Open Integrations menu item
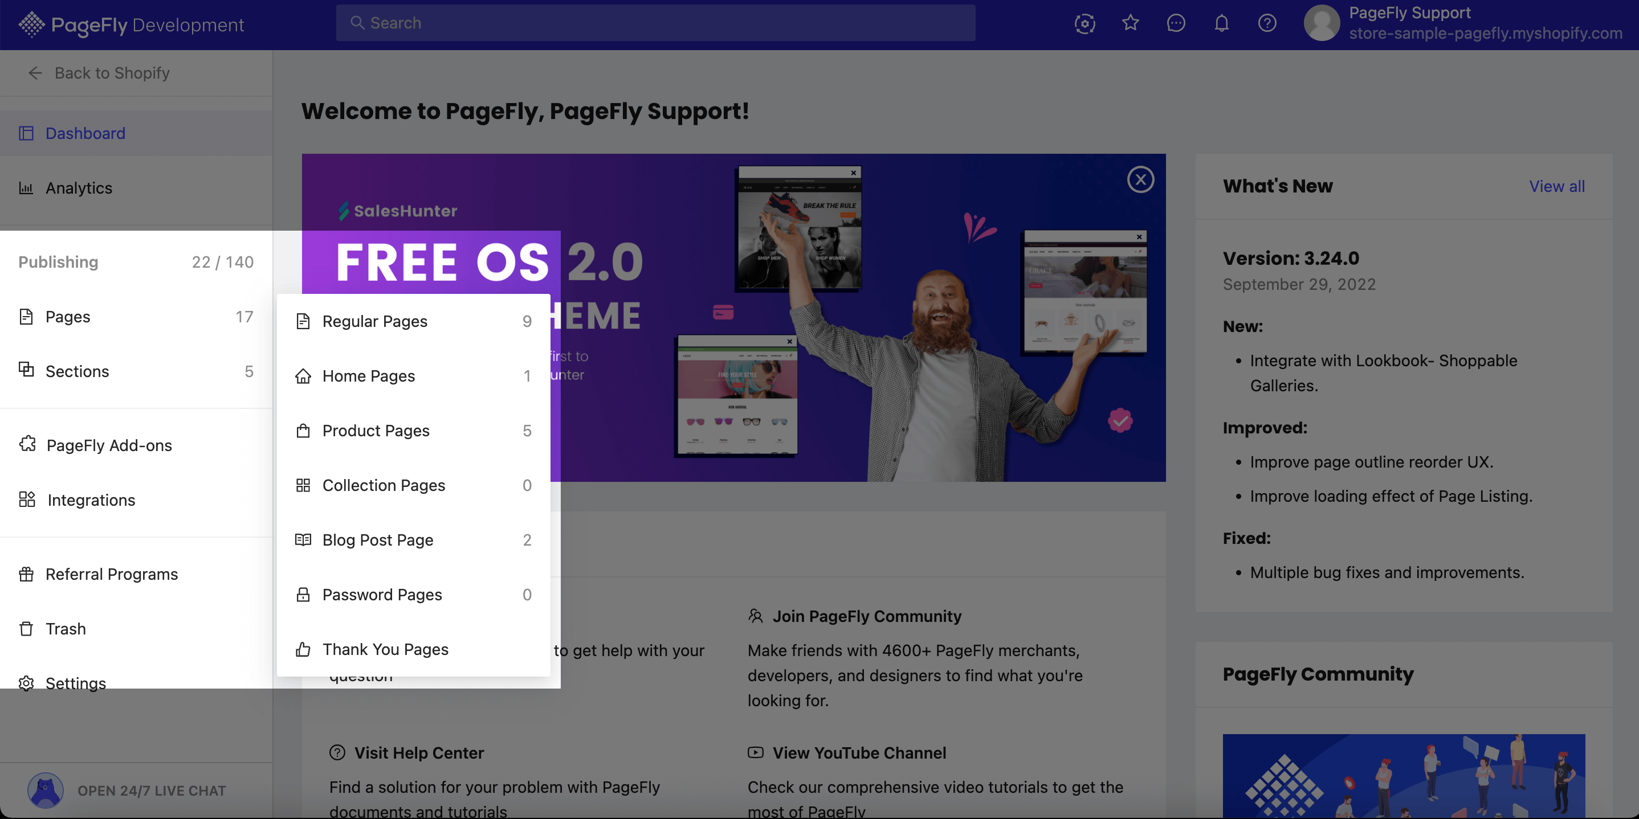This screenshot has height=819, width=1639. 136,501
